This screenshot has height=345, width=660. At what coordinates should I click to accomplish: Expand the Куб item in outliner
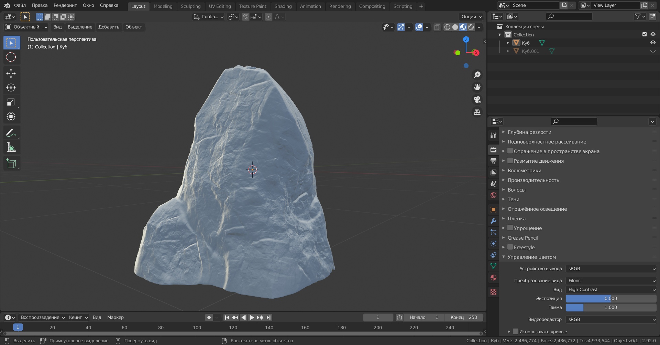508,43
